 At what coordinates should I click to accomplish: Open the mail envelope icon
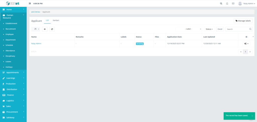click(233, 4)
